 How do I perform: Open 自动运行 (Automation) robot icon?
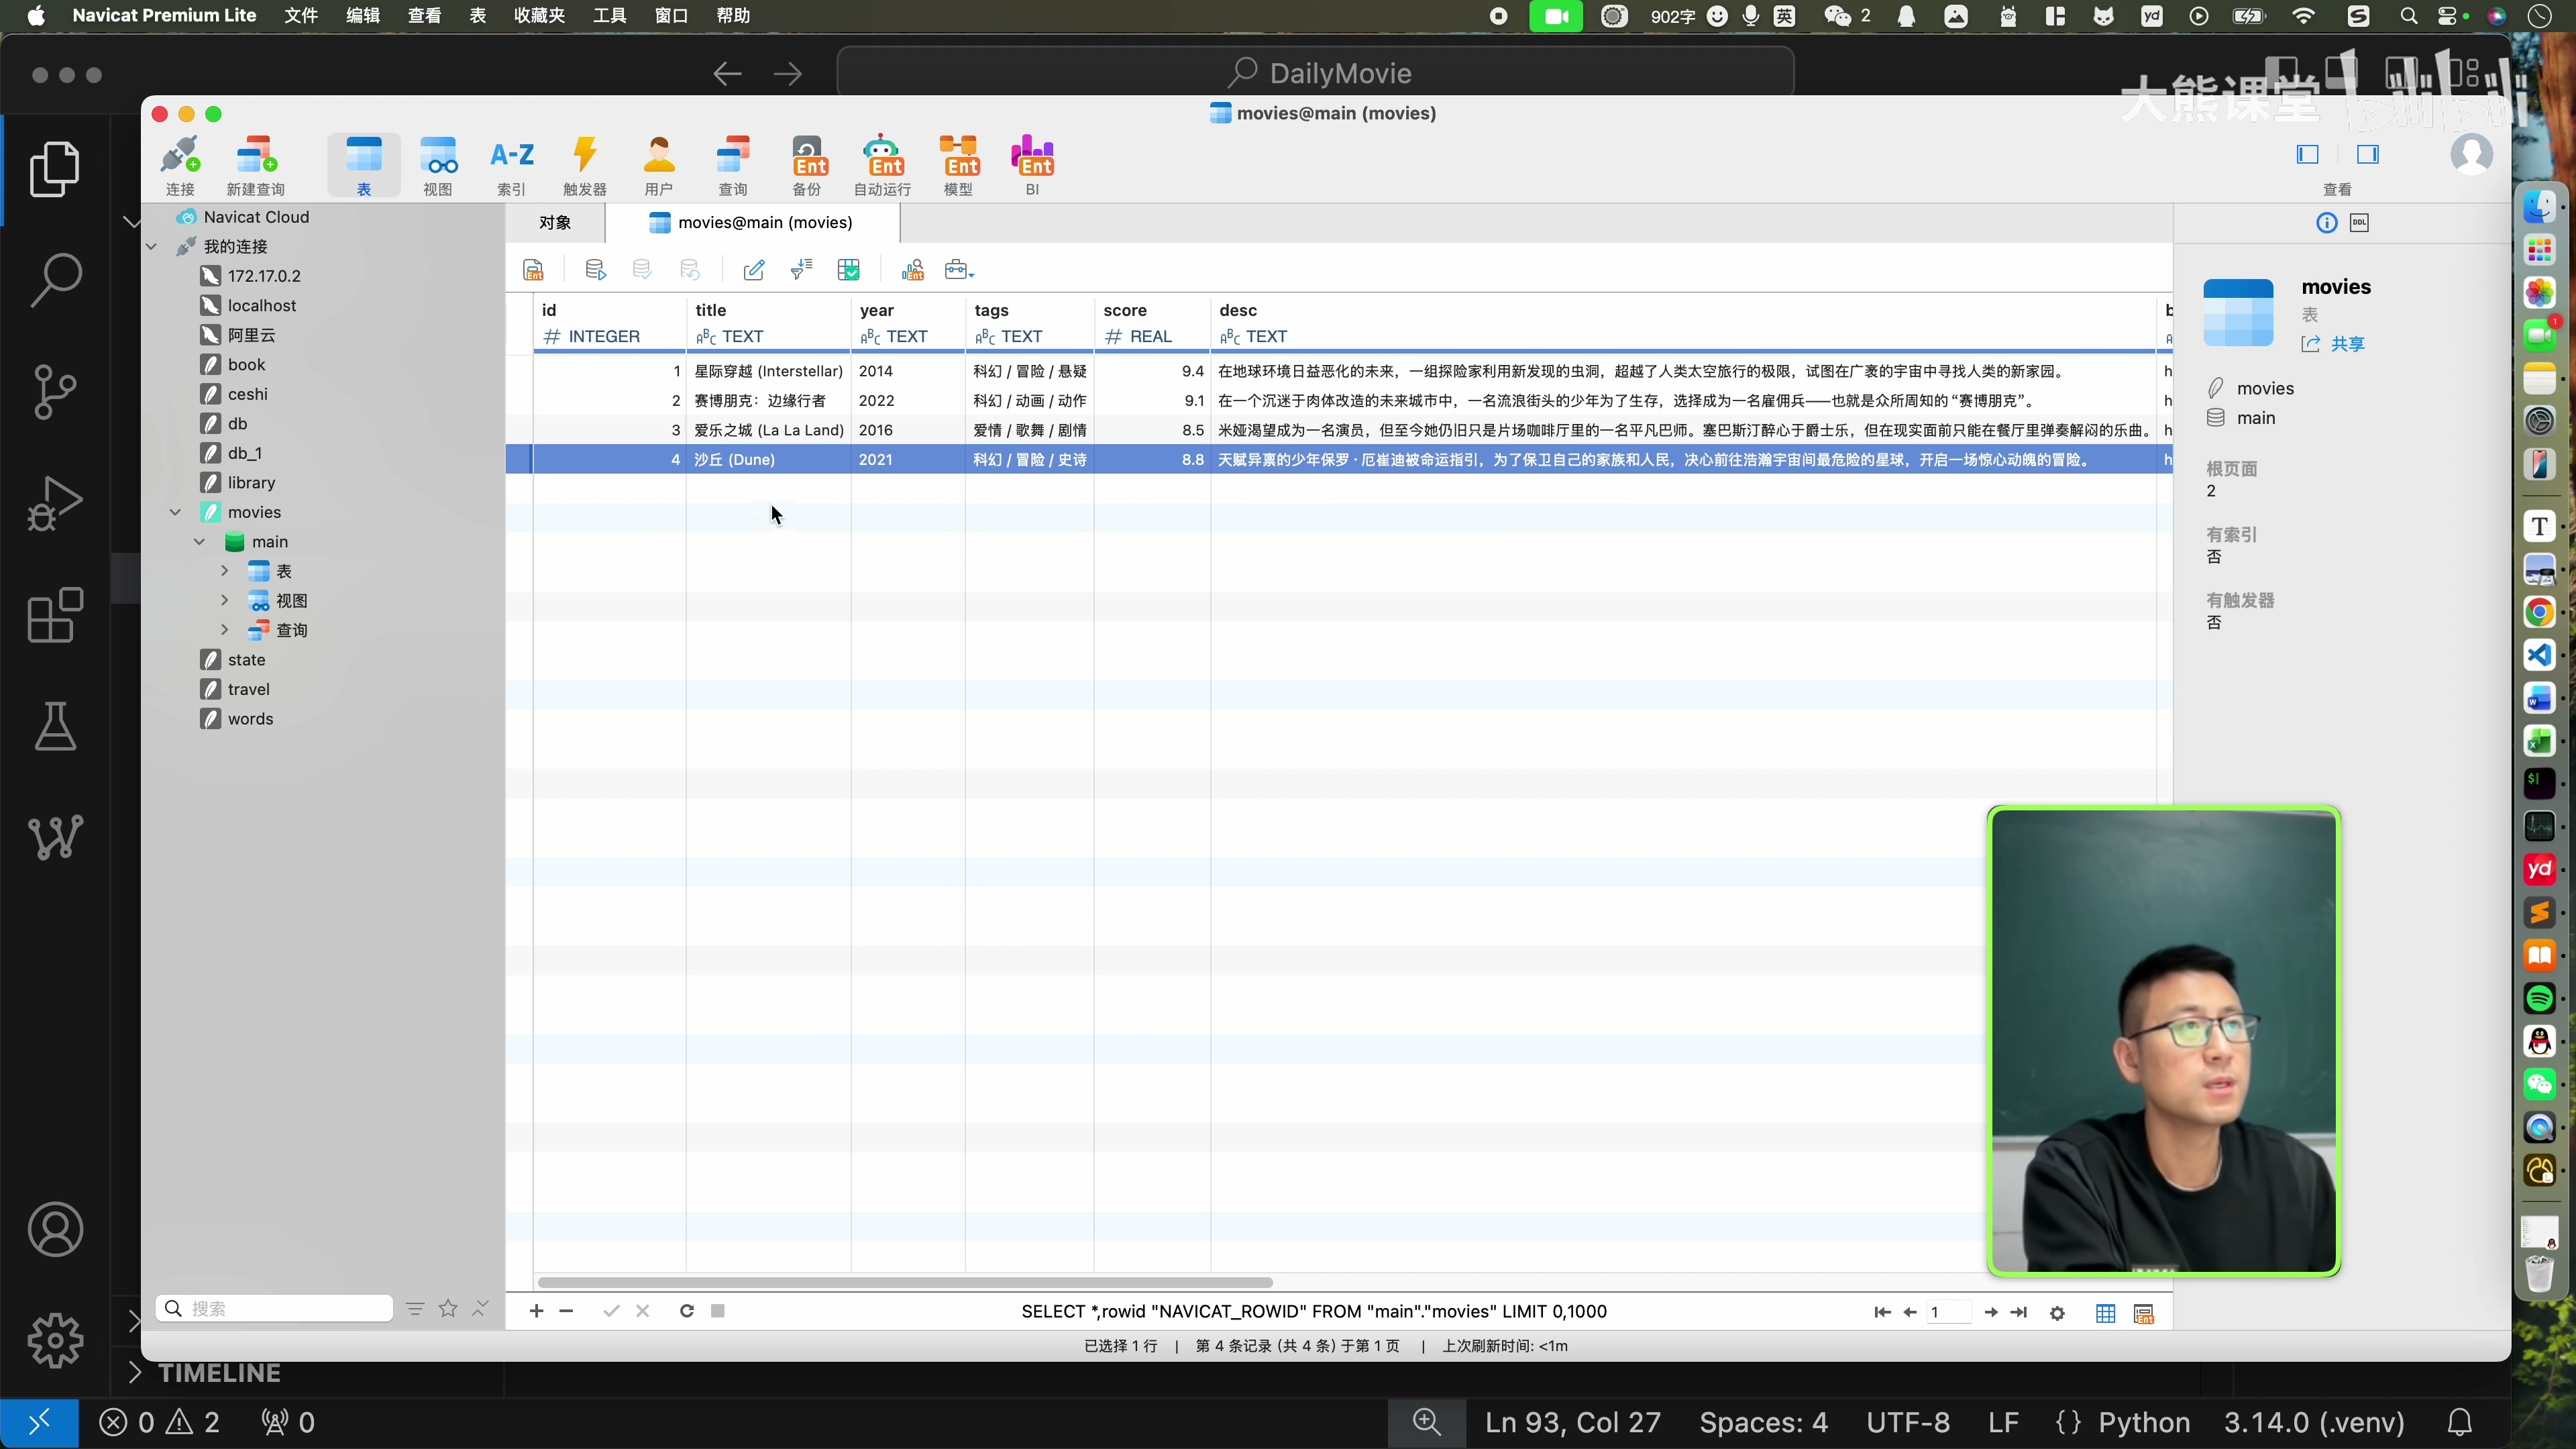[x=882, y=165]
